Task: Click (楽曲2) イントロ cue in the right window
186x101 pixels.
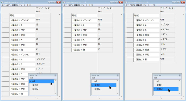Action: click(x=147, y=21)
